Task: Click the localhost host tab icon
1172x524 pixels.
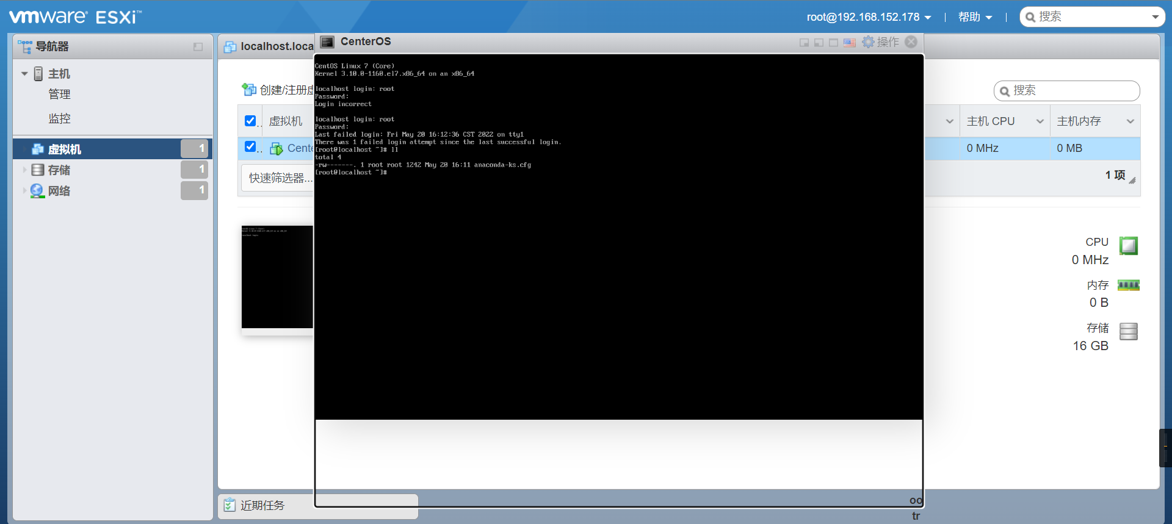Action: [x=230, y=47]
